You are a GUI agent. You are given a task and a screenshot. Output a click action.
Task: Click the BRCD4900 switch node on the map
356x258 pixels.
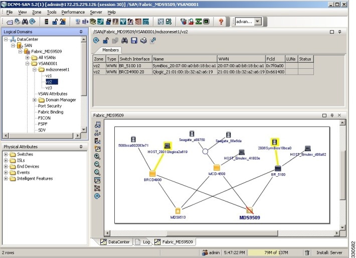tap(152, 174)
